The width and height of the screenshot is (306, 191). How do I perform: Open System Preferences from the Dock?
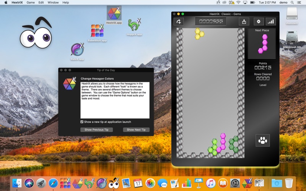point(235,183)
